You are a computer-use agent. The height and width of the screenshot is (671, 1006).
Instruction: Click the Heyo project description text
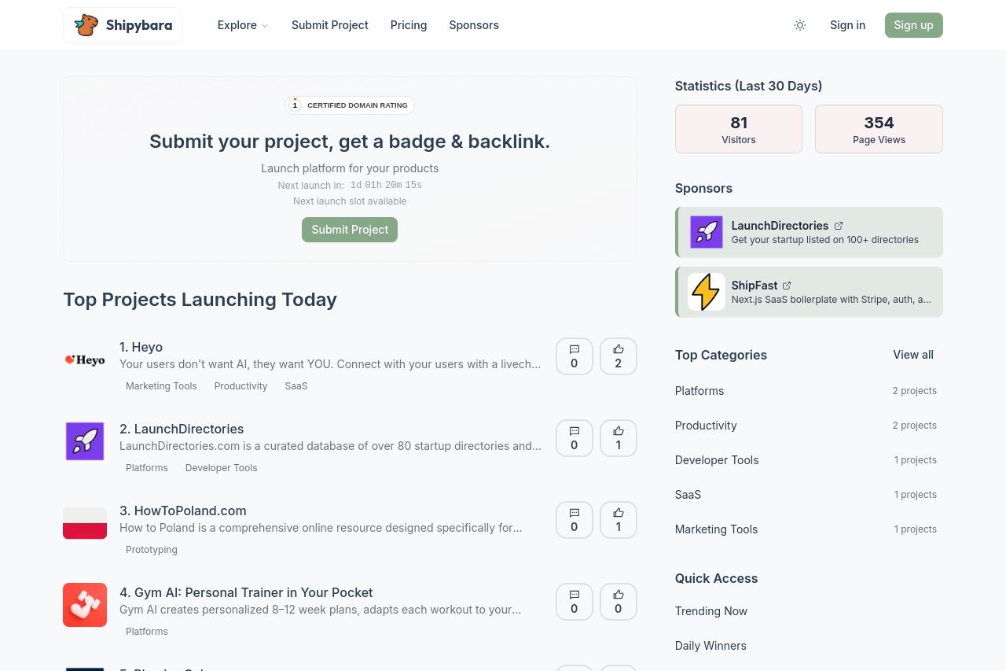pyautogui.click(x=330, y=364)
